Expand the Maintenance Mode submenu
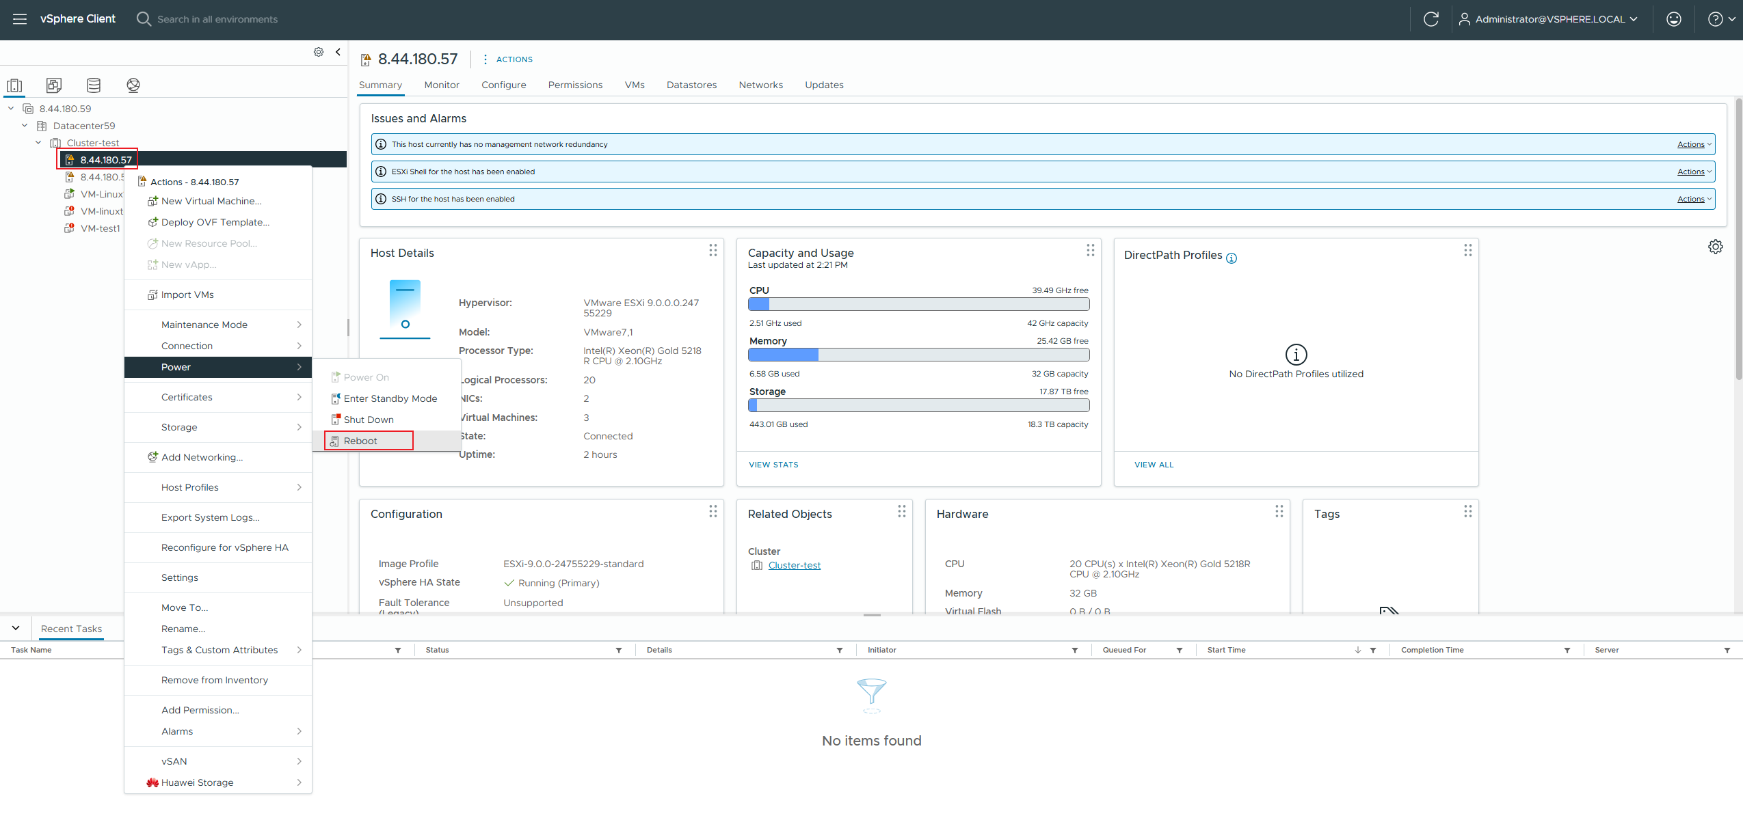Image resolution: width=1743 pixels, height=820 pixels. click(x=218, y=325)
